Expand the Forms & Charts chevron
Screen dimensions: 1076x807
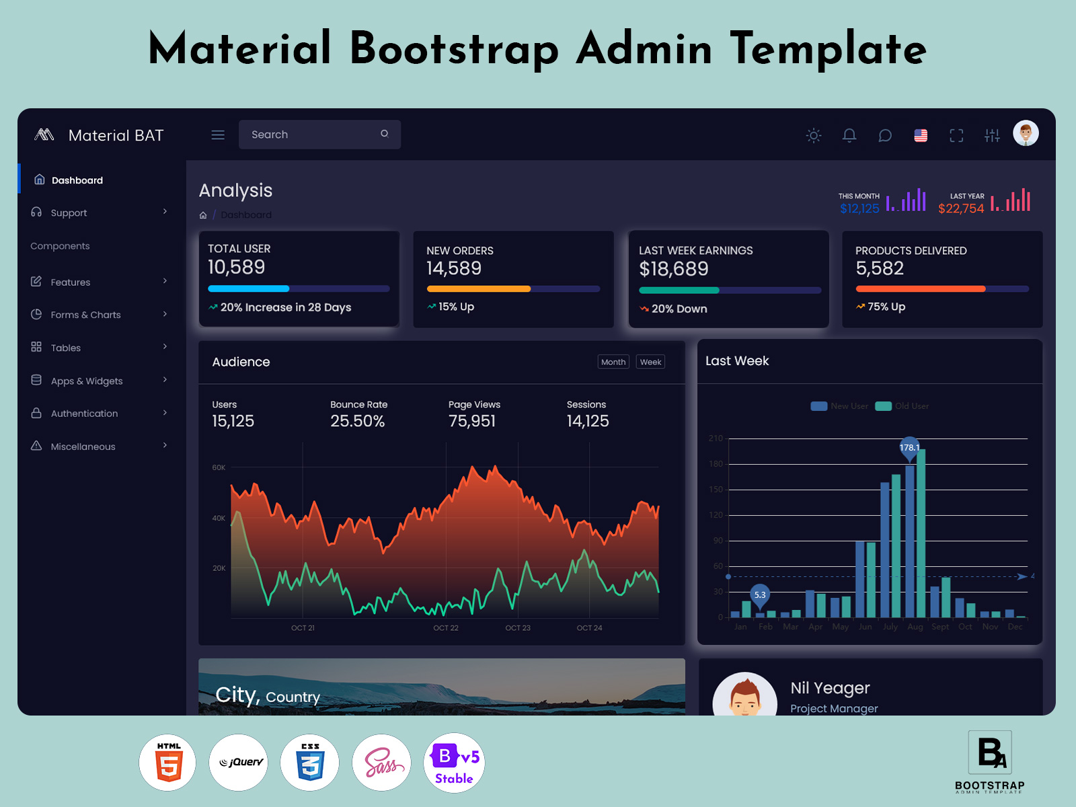click(x=165, y=314)
